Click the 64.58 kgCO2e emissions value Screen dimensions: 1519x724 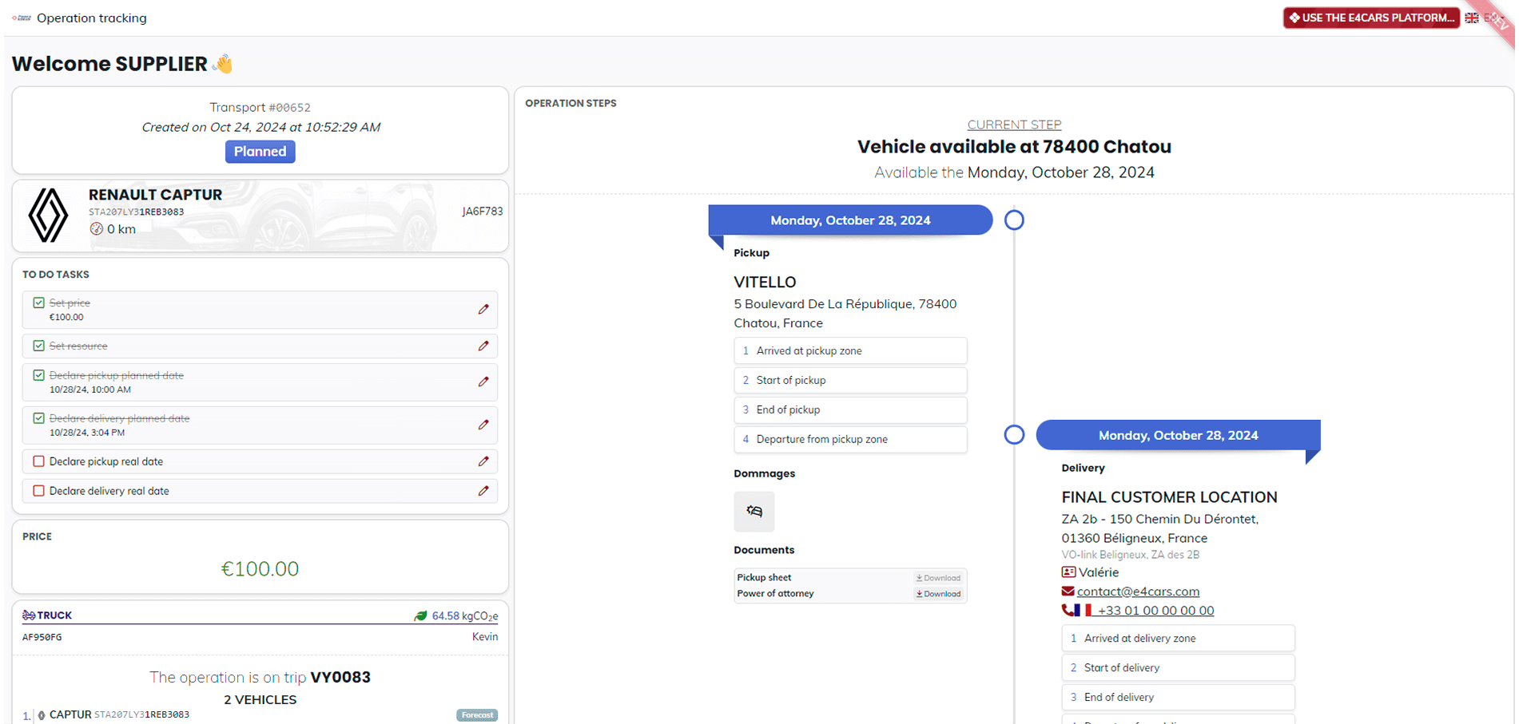pyautogui.click(x=465, y=616)
